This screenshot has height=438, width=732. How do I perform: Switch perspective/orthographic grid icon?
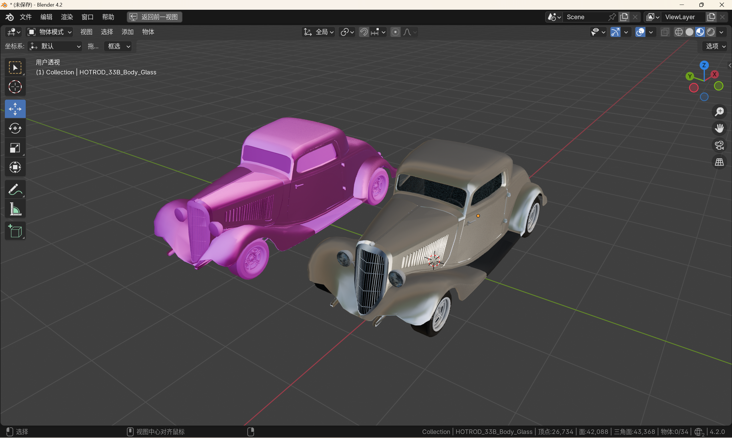tap(719, 162)
